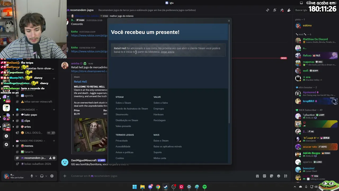This screenshot has height=191, width=339.
Task: Switch to Google Chrome in taskbar
Action: coord(158,187)
